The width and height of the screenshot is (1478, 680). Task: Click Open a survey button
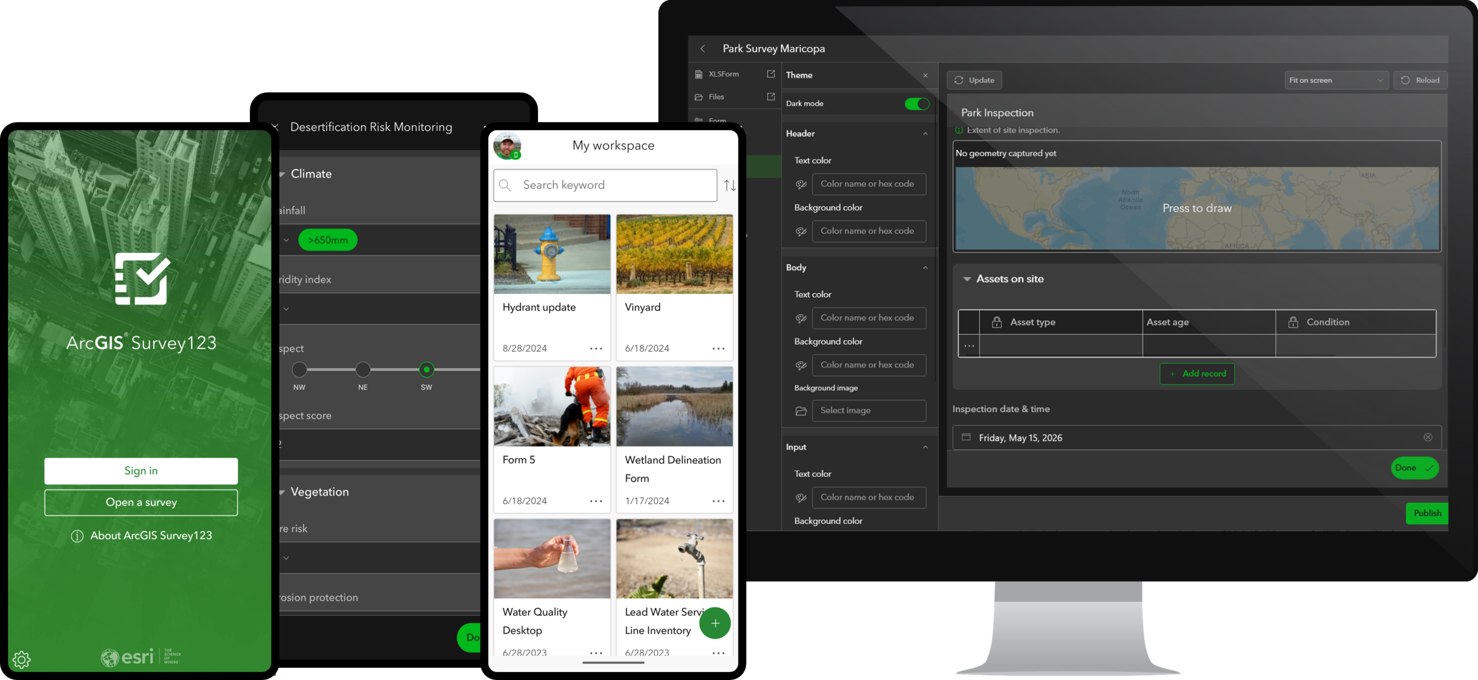pos(141,502)
